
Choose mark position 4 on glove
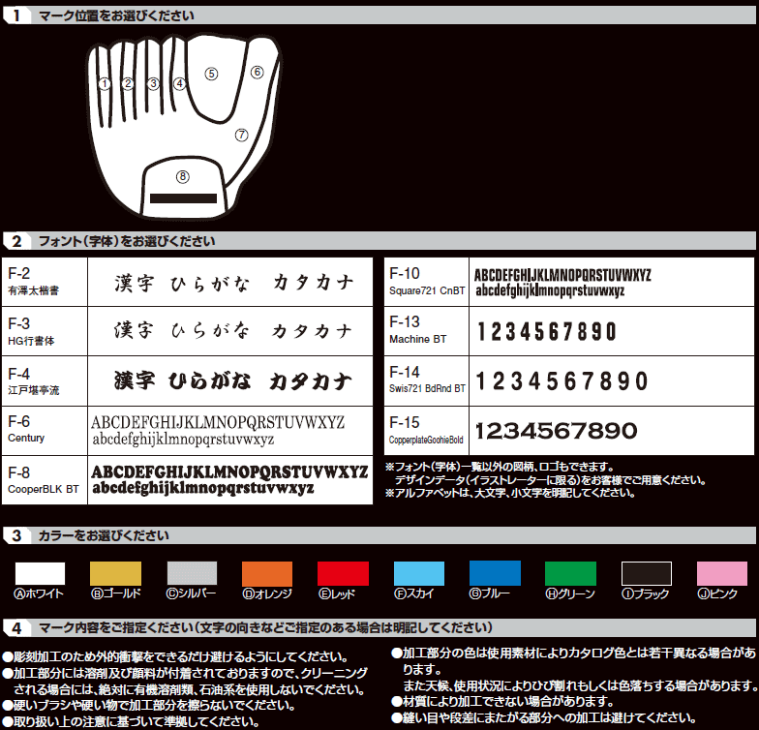pos(180,83)
